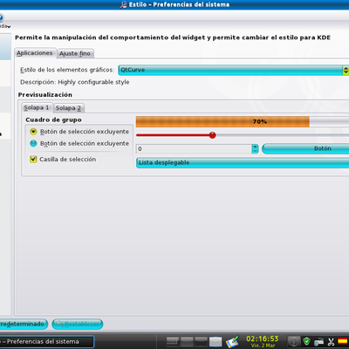Click the preview Botón button
This screenshot has width=349, height=349.
point(305,148)
